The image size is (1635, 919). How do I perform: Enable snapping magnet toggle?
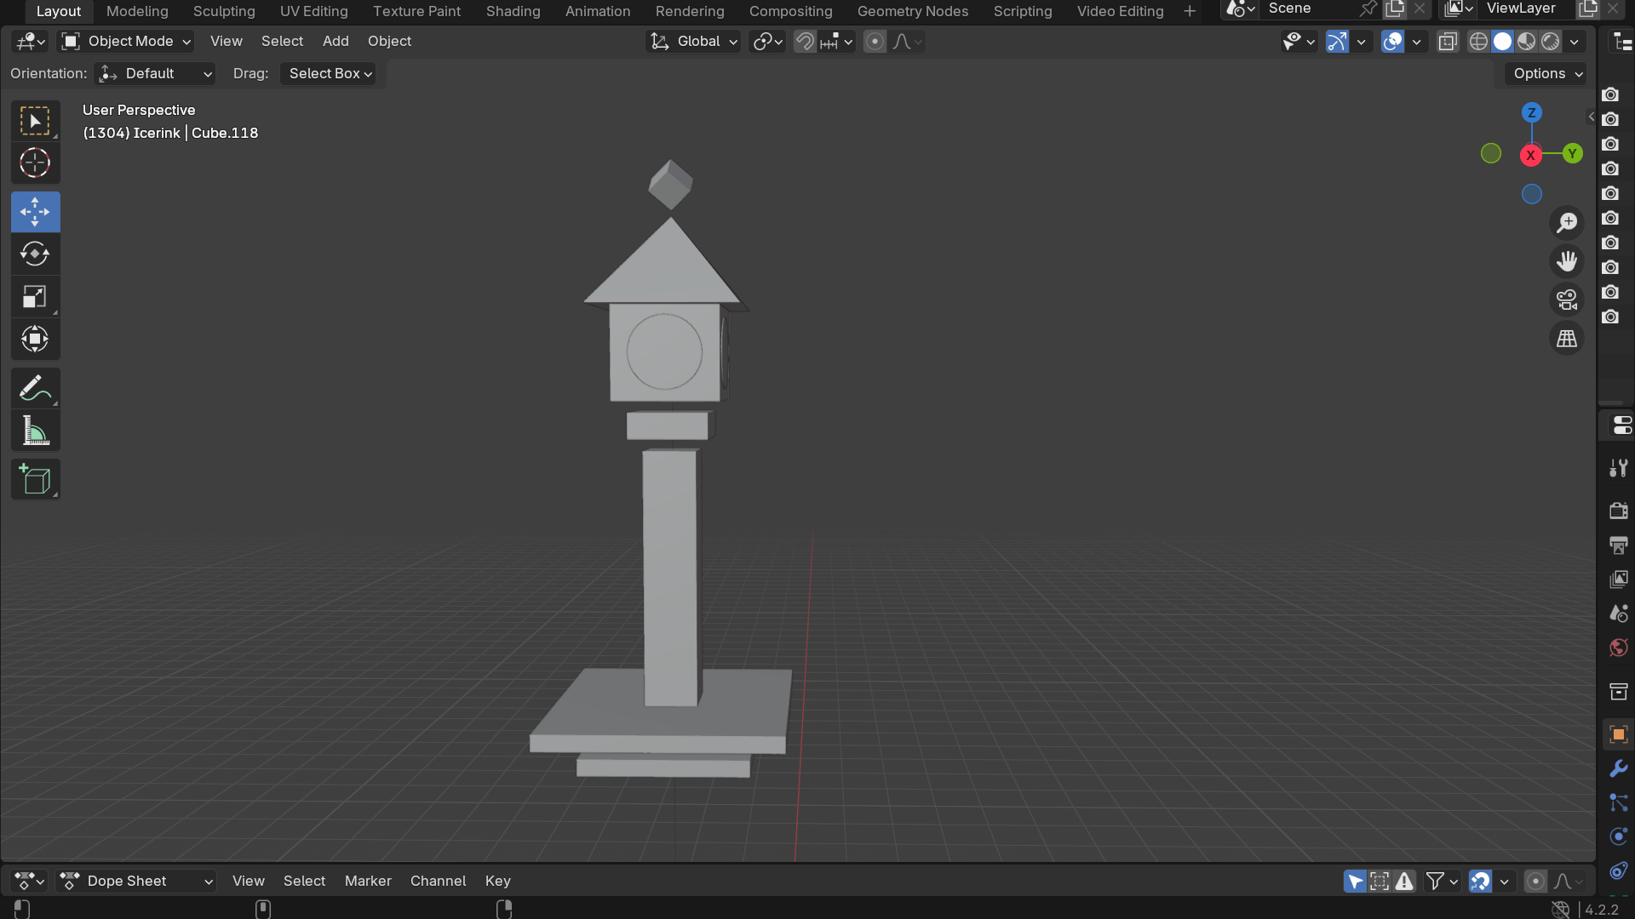click(804, 42)
